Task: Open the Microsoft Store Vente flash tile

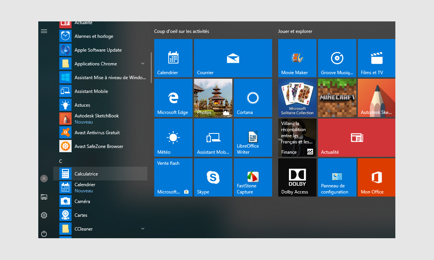Action: tap(173, 177)
